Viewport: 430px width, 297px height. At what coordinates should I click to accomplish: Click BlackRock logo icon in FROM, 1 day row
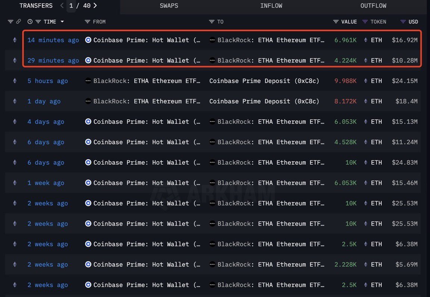pos(88,101)
